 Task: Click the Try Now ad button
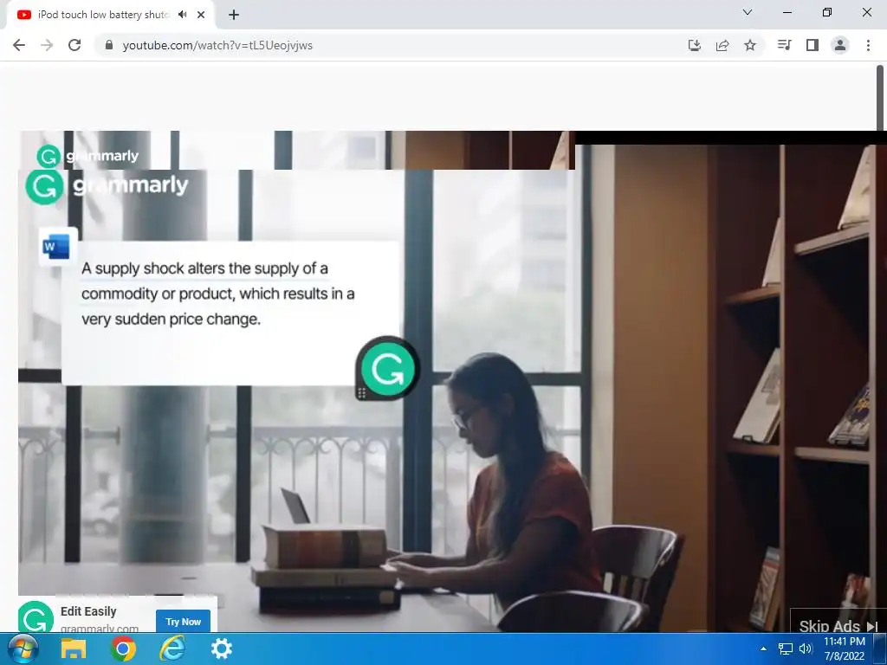pyautogui.click(x=184, y=622)
